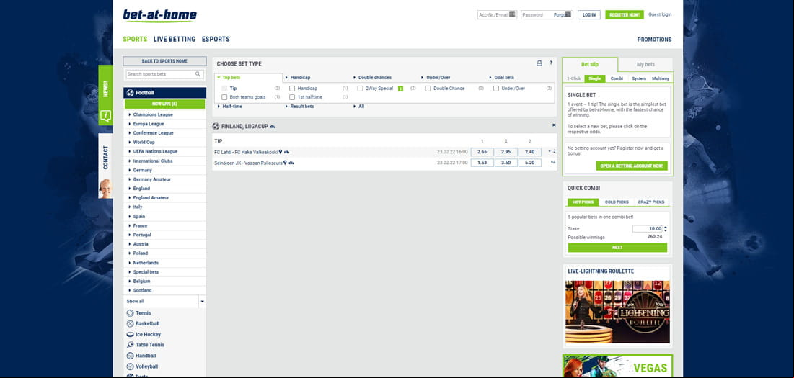Click the Quick Combi Next button
Image resolution: width=794 pixels, height=378 pixels.
coord(617,248)
